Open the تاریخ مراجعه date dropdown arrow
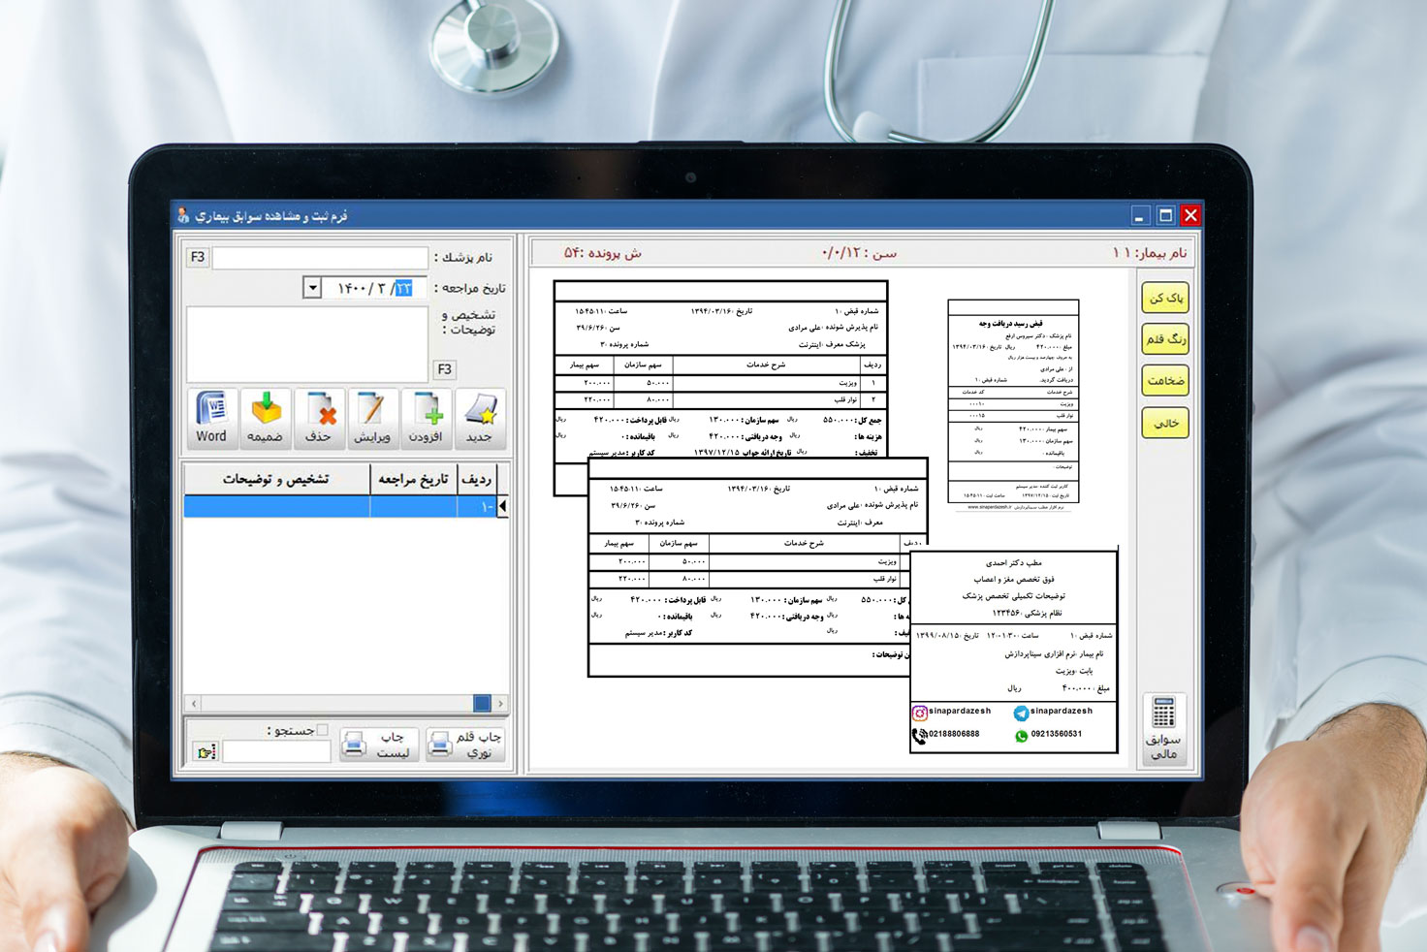This screenshot has height=952, width=1427. 312,288
